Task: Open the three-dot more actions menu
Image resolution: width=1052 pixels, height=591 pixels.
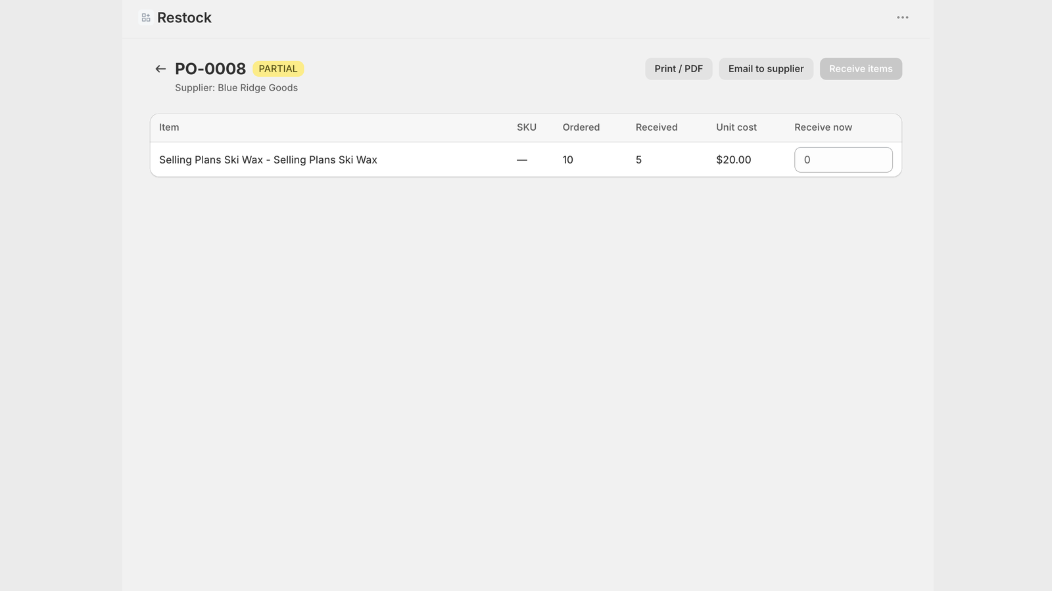Action: (x=903, y=18)
